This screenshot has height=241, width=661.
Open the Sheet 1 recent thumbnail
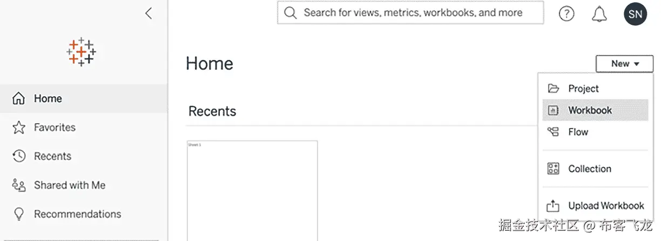(252, 190)
